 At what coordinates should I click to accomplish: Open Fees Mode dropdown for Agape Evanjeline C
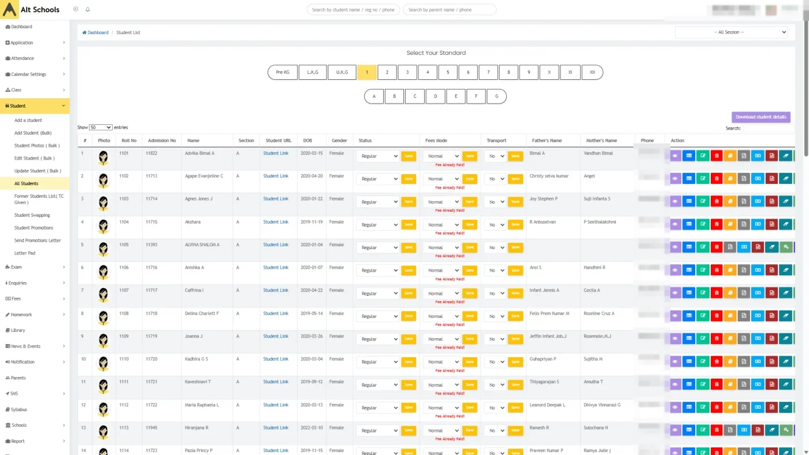pos(442,179)
